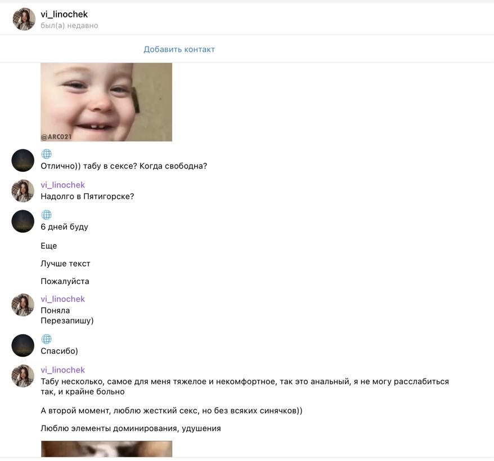Open vi_linochek name above "Табу несколько"

click(62, 370)
